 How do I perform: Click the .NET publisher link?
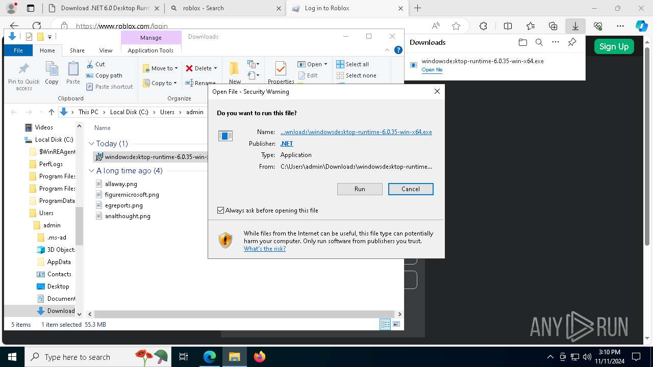[x=287, y=144]
